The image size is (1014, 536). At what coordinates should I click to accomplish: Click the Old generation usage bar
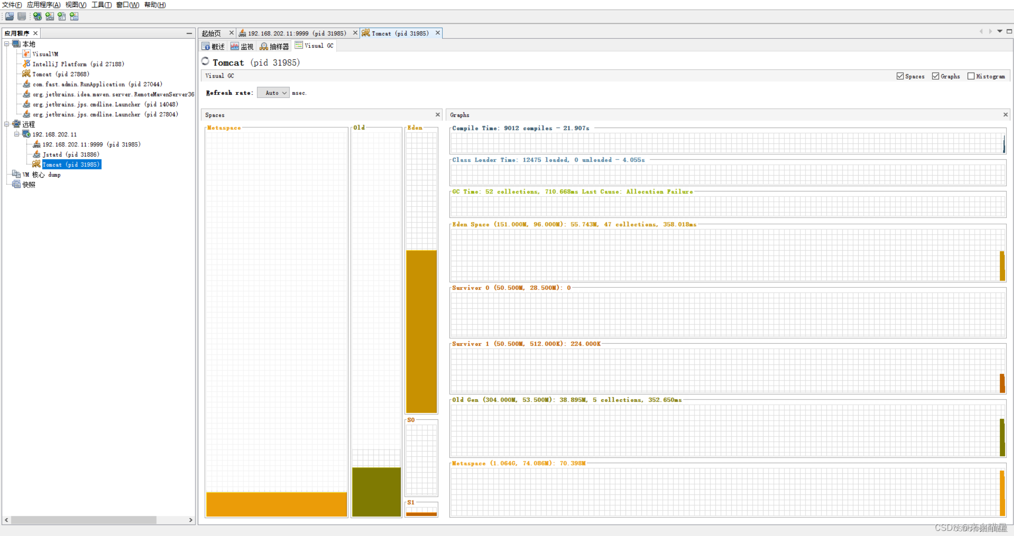coord(376,492)
